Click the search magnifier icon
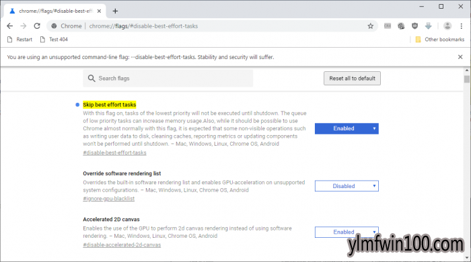 coord(92,78)
